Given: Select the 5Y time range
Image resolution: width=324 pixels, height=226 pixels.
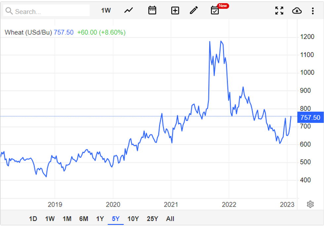Looking at the screenshot, I should [116, 219].
